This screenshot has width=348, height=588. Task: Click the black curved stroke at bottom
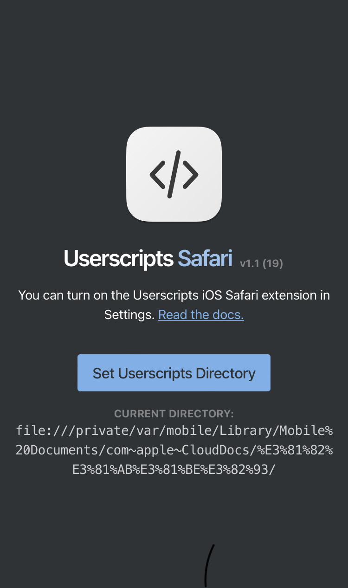coord(209,566)
